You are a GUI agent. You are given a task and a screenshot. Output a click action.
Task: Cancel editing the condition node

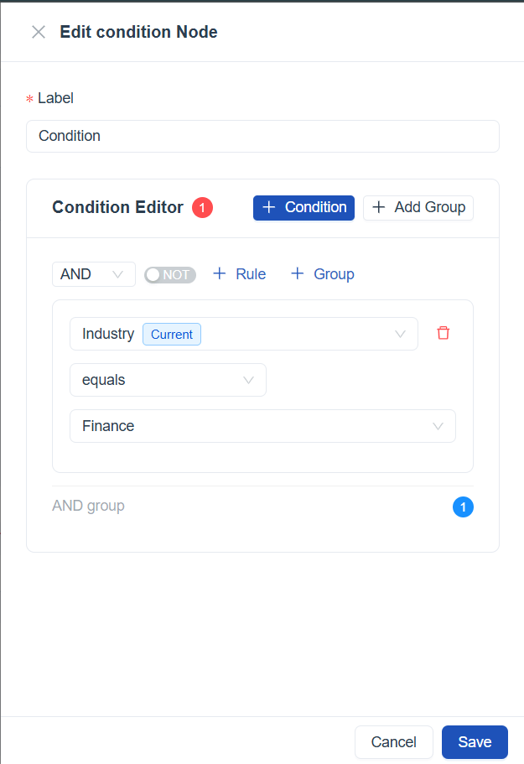[x=393, y=742]
